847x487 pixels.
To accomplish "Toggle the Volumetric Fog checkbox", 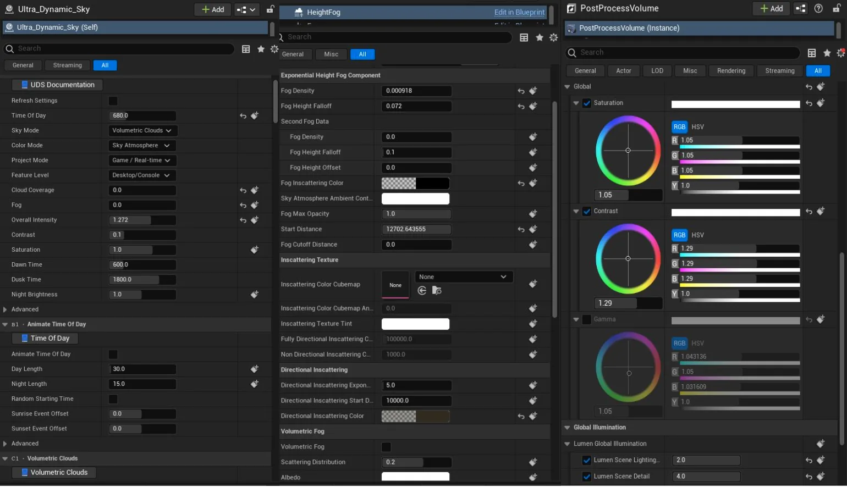I will click(x=386, y=447).
